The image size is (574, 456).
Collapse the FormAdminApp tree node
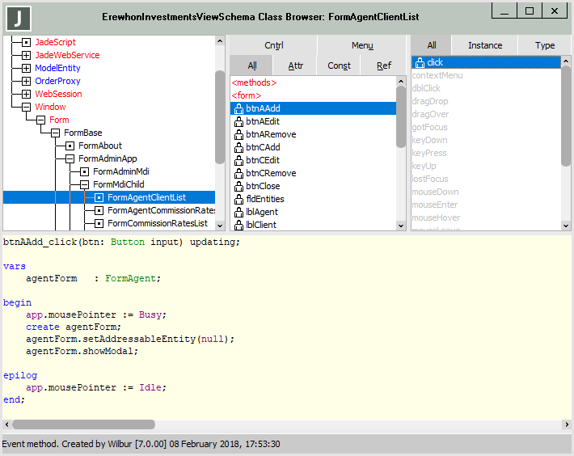70,158
